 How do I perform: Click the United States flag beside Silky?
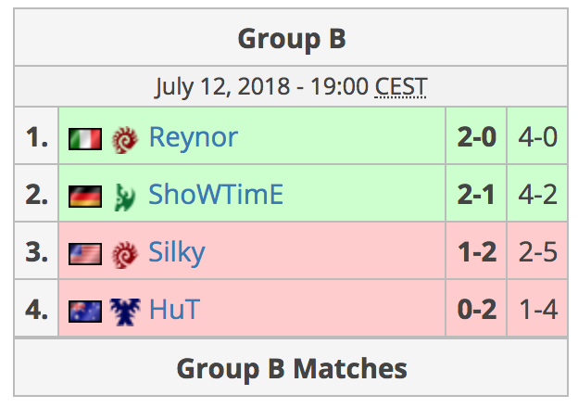click(x=85, y=254)
